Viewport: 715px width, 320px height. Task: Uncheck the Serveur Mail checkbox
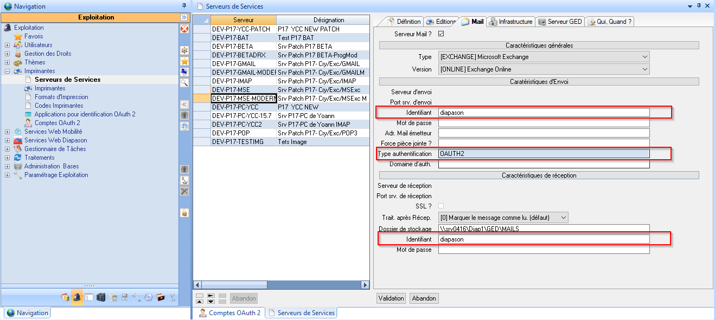pos(441,34)
